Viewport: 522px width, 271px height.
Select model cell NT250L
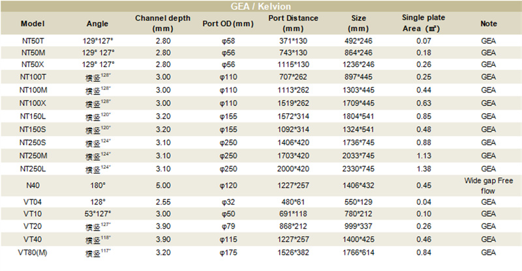[33, 169]
